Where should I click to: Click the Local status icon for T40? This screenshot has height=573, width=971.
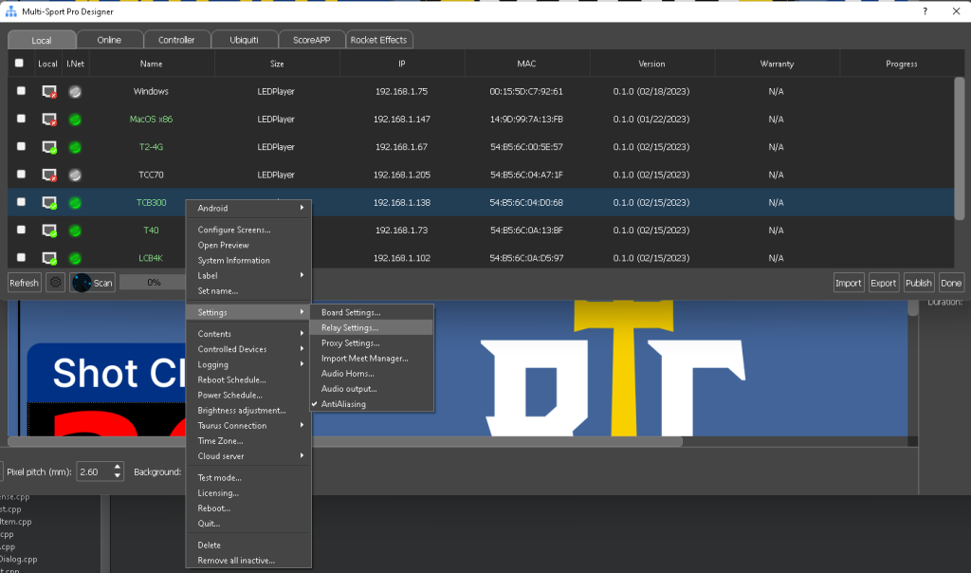click(x=49, y=231)
